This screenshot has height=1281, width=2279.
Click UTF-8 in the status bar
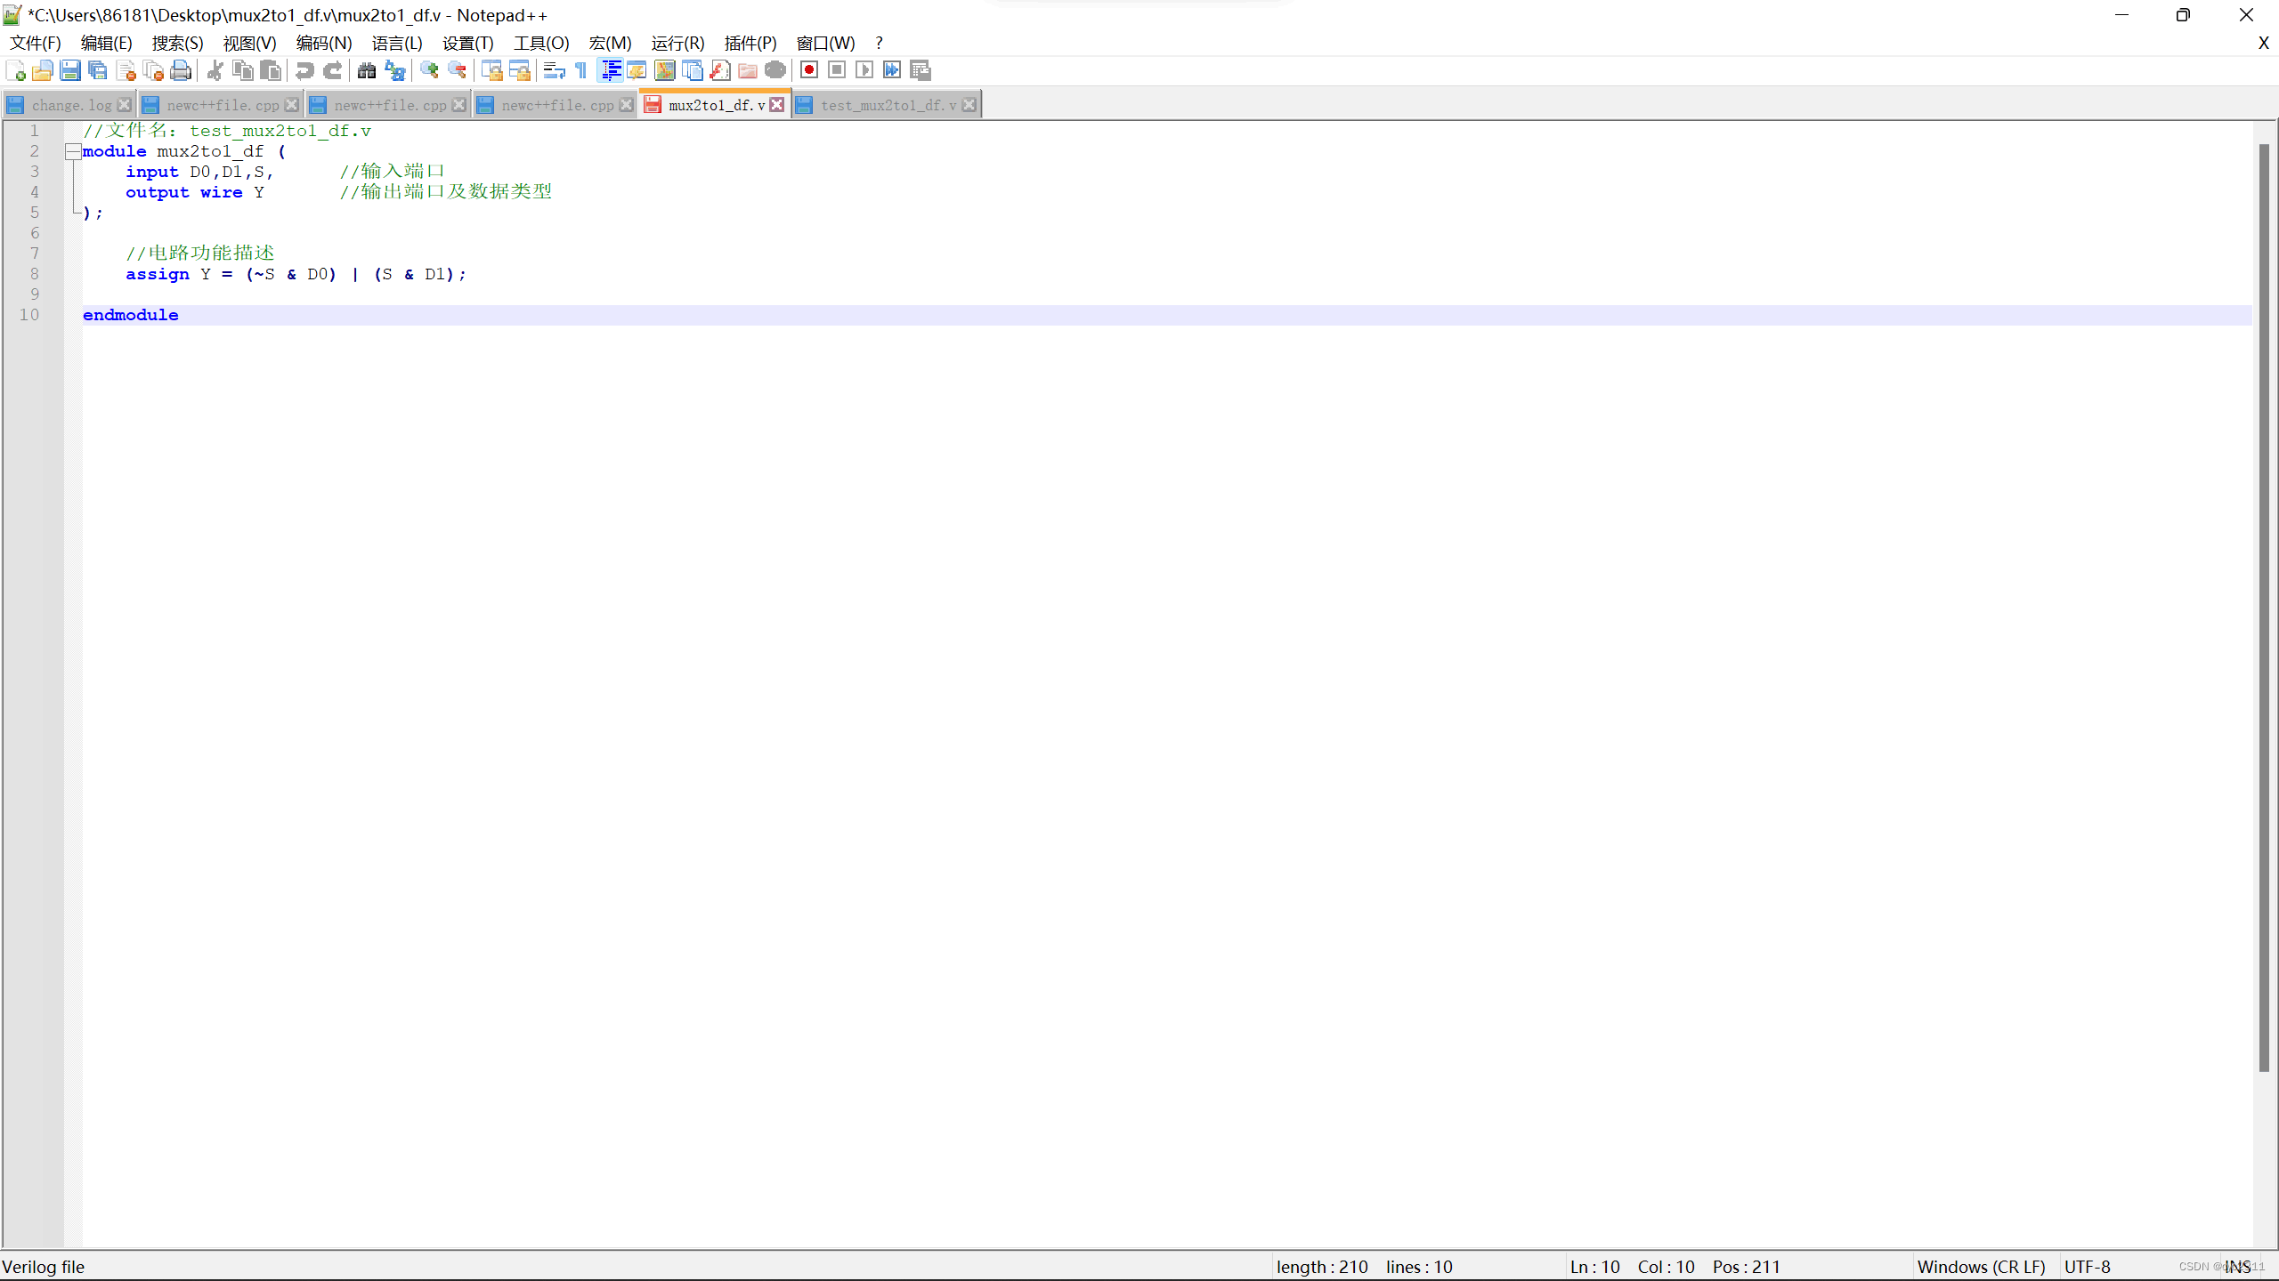coord(2087,1266)
